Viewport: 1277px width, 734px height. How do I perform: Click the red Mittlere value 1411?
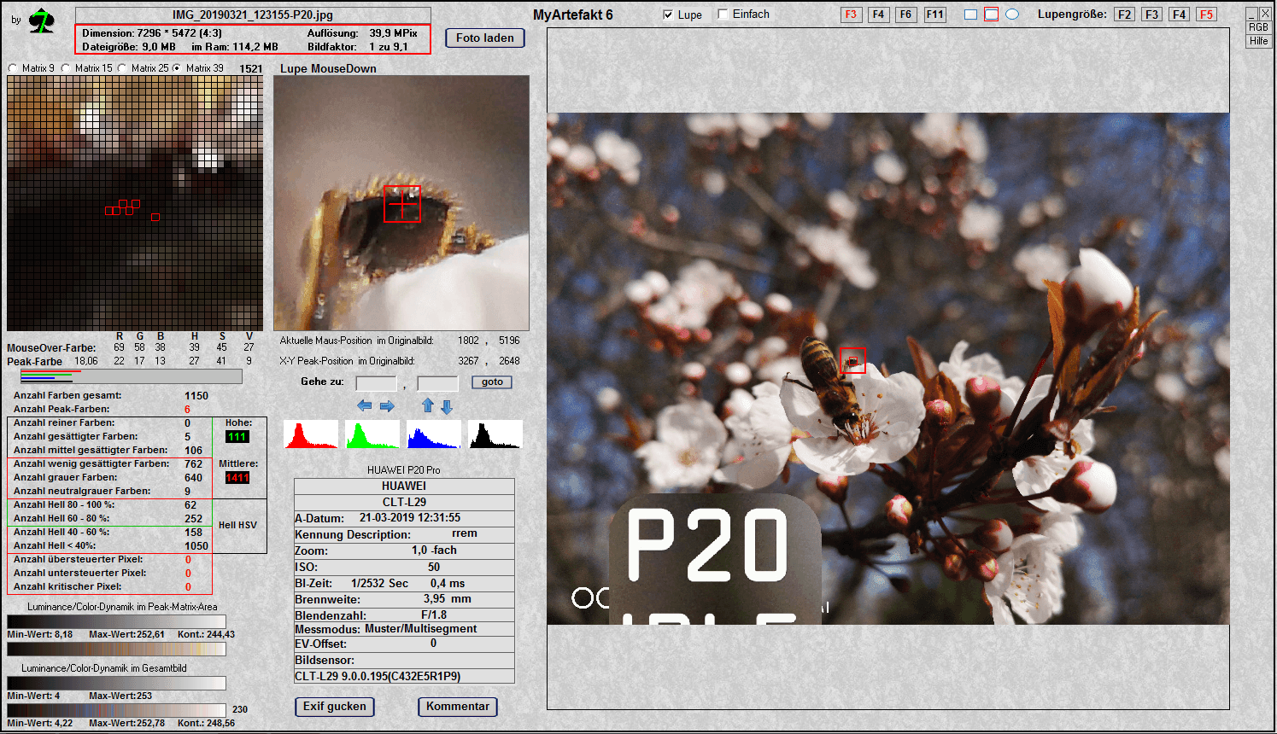[x=237, y=478]
